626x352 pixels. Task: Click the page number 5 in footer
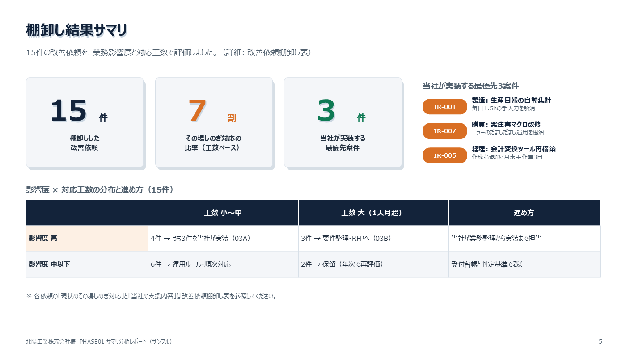click(x=601, y=342)
